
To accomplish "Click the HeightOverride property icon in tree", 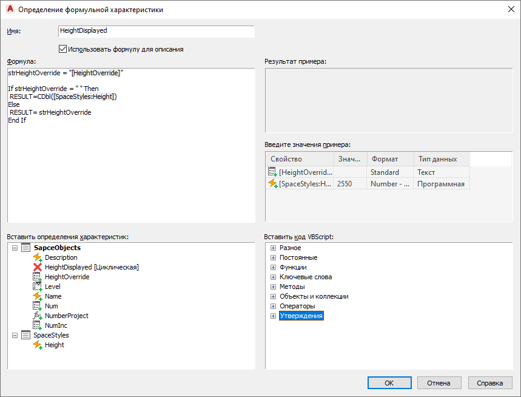I will click(37, 277).
